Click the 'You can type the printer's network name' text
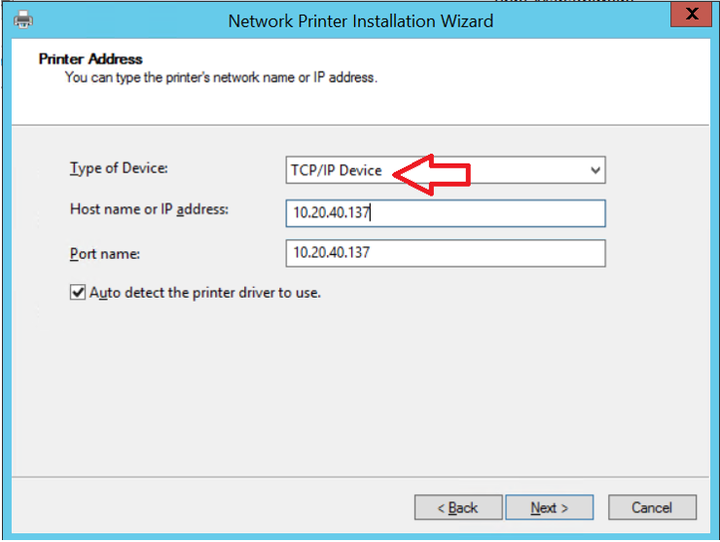Image resolution: width=720 pixels, height=542 pixels. (x=221, y=77)
